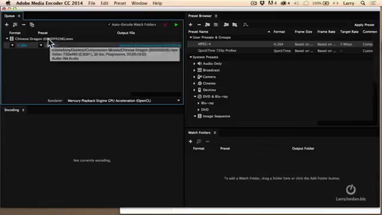The width and height of the screenshot is (382, 215).
Task: Open the Adobe Media Encoder CC 2014 app menu
Action: click(50, 3)
